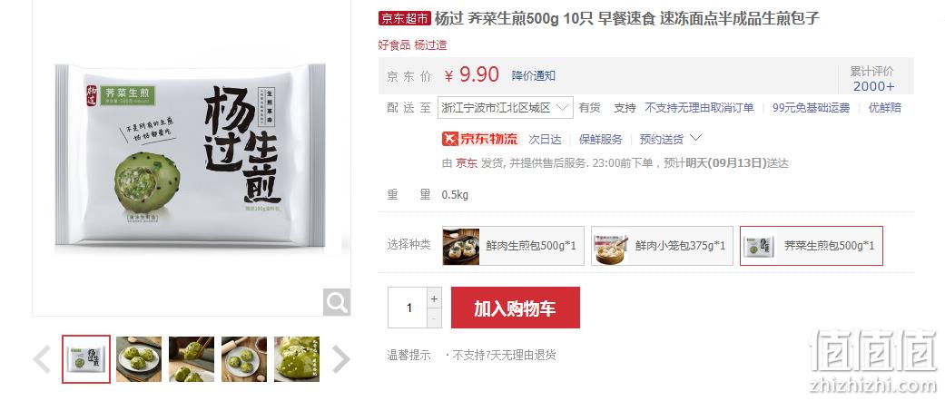Click the 京东超市 red badge

(404, 19)
